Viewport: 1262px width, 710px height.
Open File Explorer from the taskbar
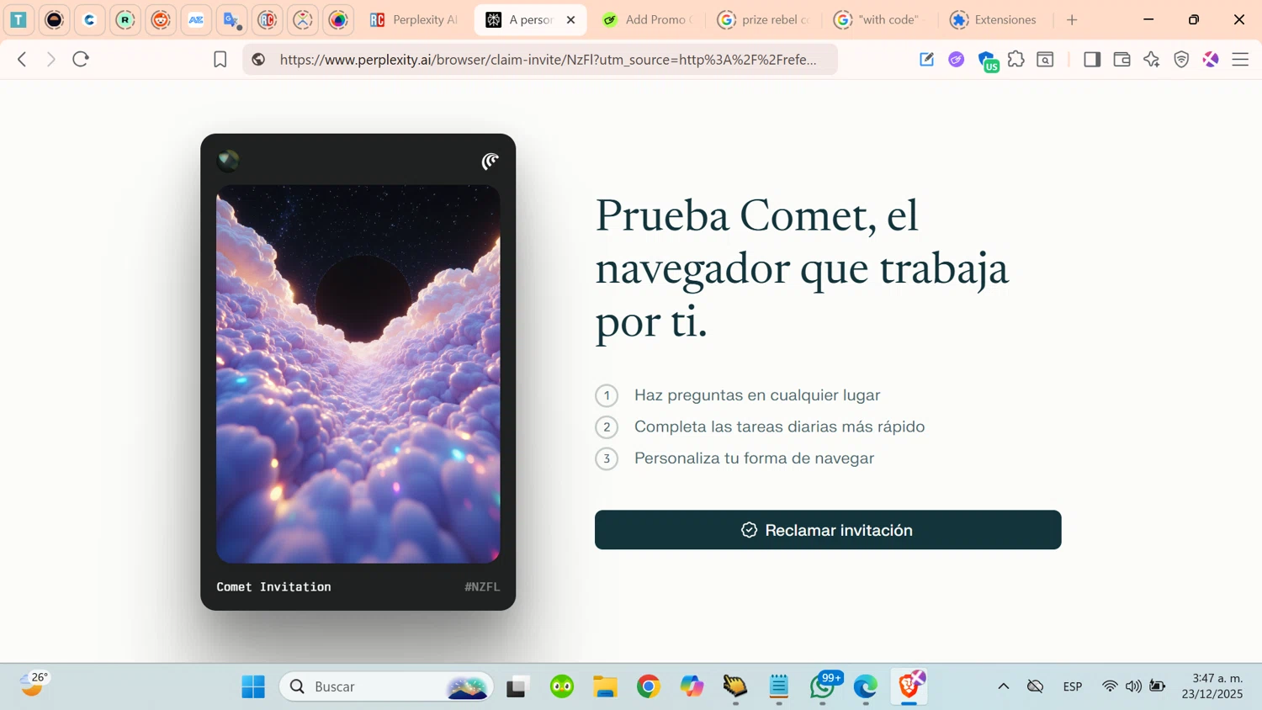[606, 687]
